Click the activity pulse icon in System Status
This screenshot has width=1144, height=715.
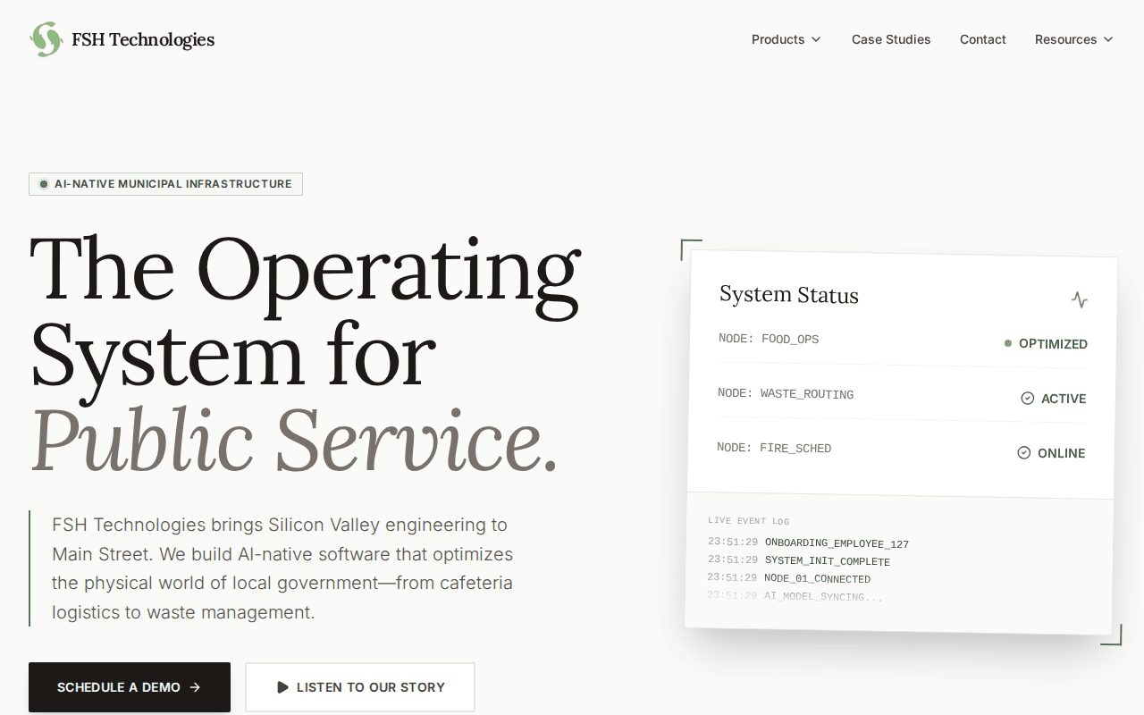(x=1080, y=300)
